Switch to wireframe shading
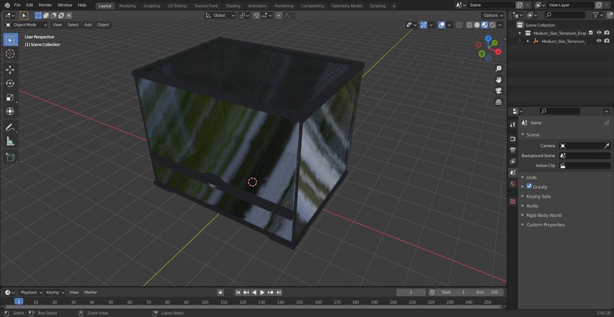 point(469,25)
